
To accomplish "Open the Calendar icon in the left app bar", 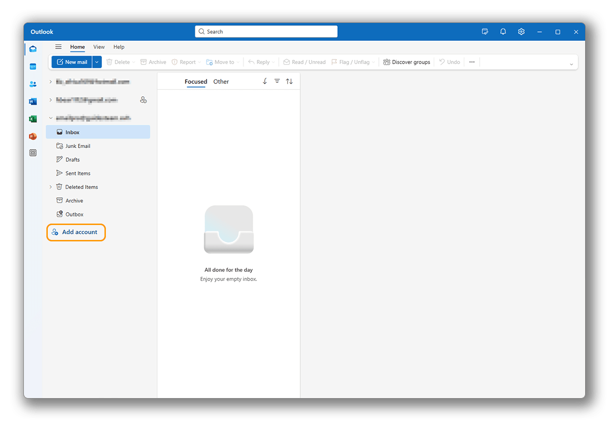I will 33,67.
